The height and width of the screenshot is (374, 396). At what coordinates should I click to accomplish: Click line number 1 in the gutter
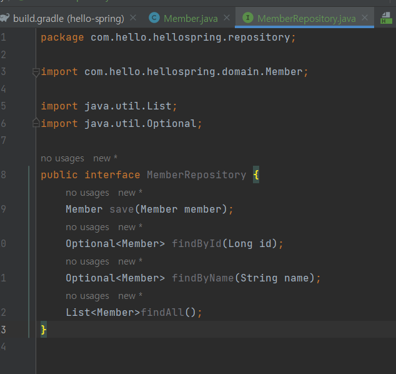pyautogui.click(x=3, y=38)
